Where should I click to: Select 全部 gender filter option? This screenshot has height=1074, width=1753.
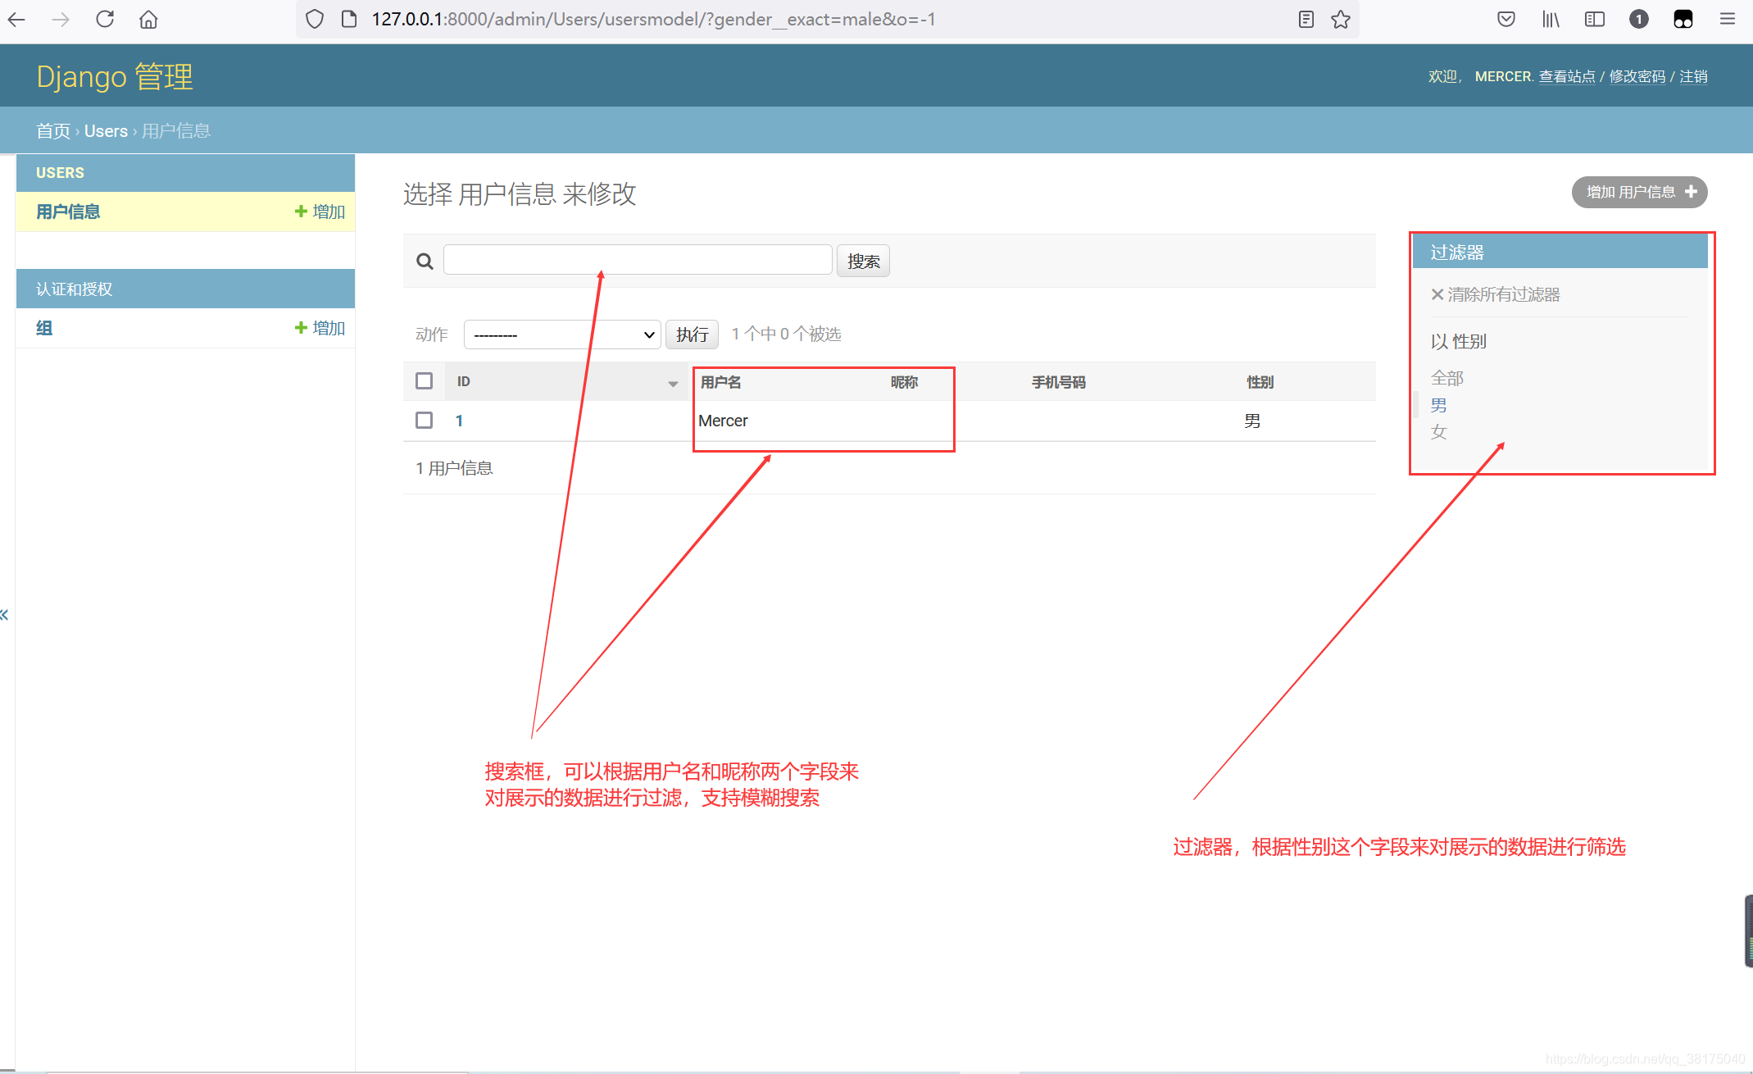click(x=1446, y=378)
